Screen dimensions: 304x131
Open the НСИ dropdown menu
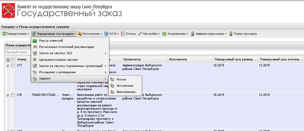pyautogui.click(x=111, y=34)
